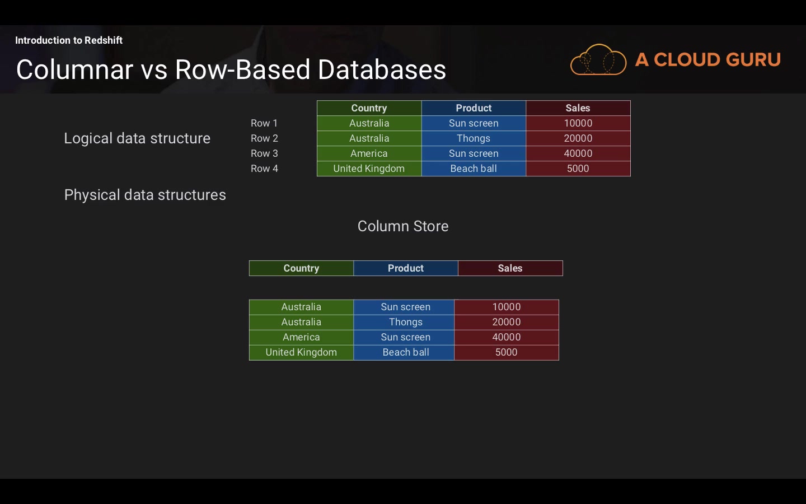Select United Kingdom cell in Column Store data
806x504 pixels.
[302, 352]
